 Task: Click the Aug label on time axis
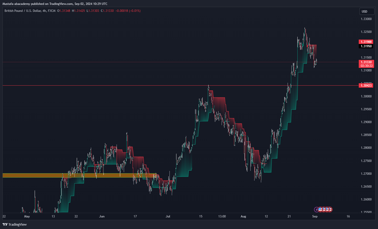pos(243,216)
